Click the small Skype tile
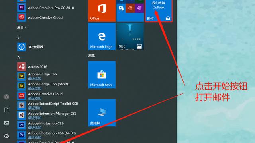 pyautogui.click(x=121, y=8)
